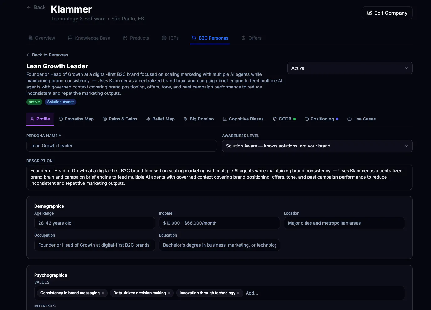Open the CCDR sub-tab
The image size is (431, 310).
click(x=284, y=119)
